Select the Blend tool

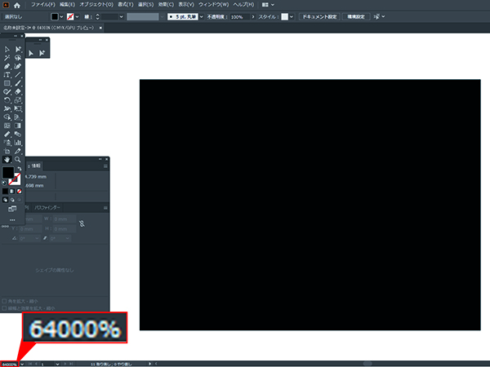pos(18,135)
